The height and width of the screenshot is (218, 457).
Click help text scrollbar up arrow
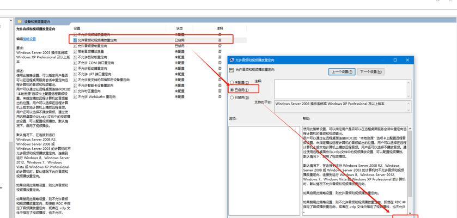pos(410,129)
